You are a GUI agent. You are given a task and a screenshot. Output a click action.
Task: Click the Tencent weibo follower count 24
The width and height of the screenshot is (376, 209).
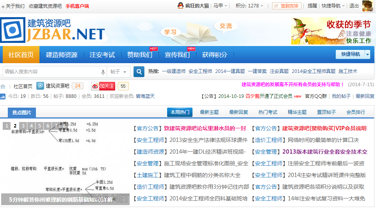[x=78, y=86]
